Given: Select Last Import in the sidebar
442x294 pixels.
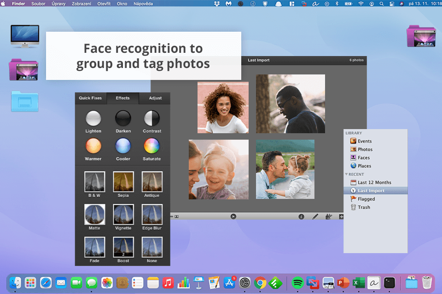Looking at the screenshot, I should pos(376,191).
